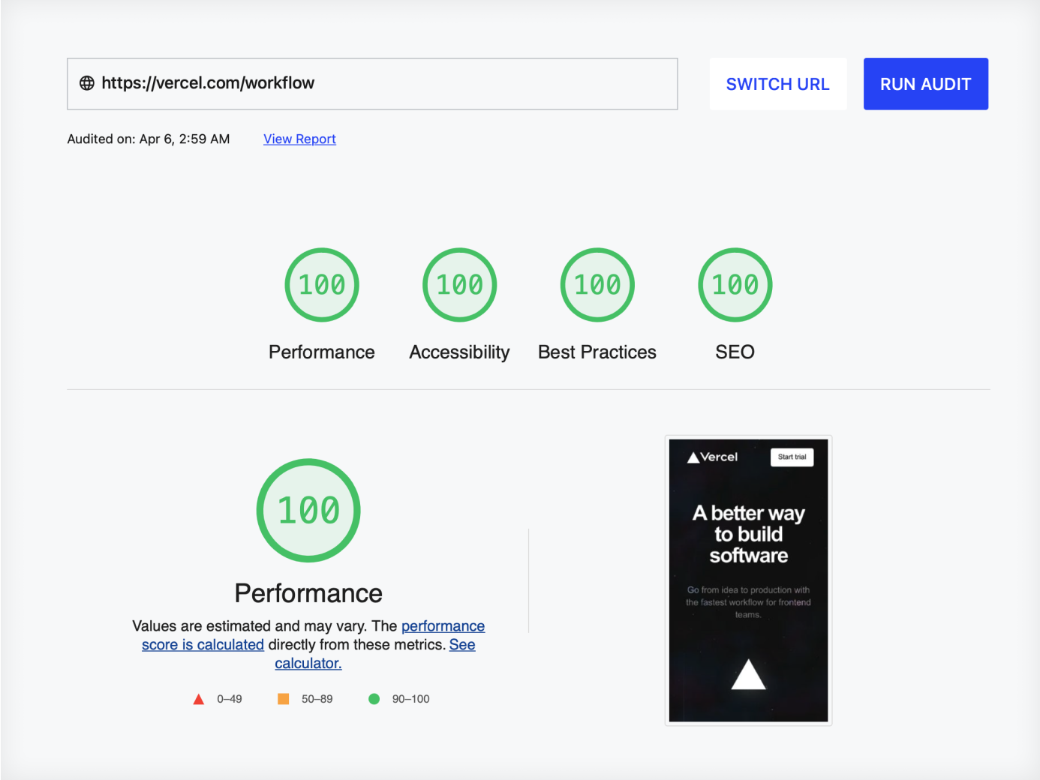Click the Accessibility label
The height and width of the screenshot is (780, 1040).
pyautogui.click(x=459, y=352)
